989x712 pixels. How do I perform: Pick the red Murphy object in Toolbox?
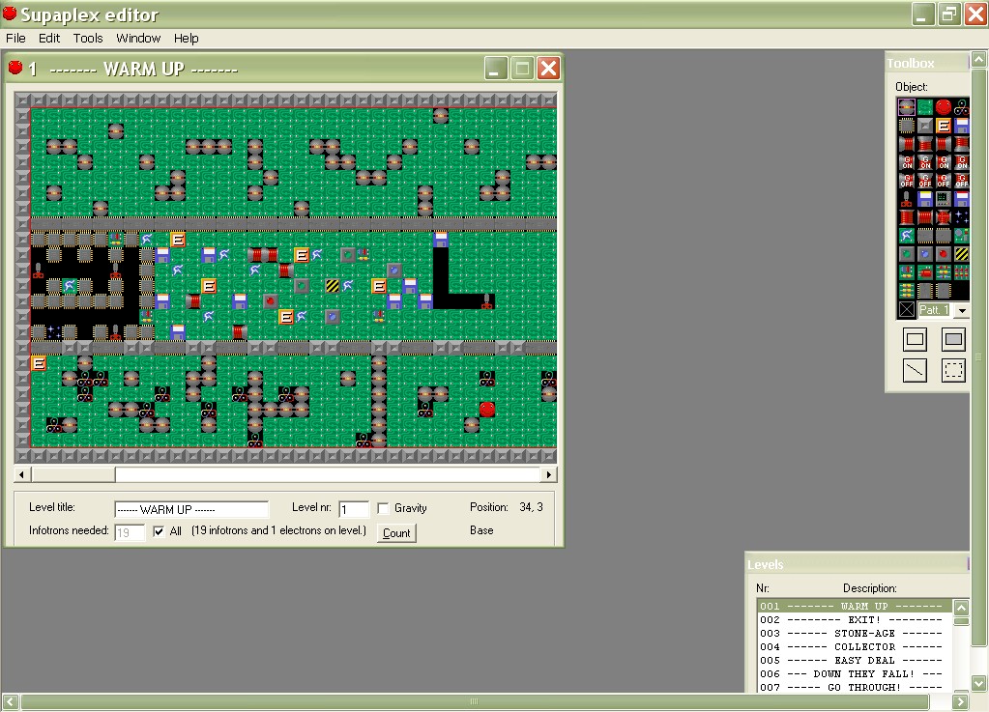point(943,107)
